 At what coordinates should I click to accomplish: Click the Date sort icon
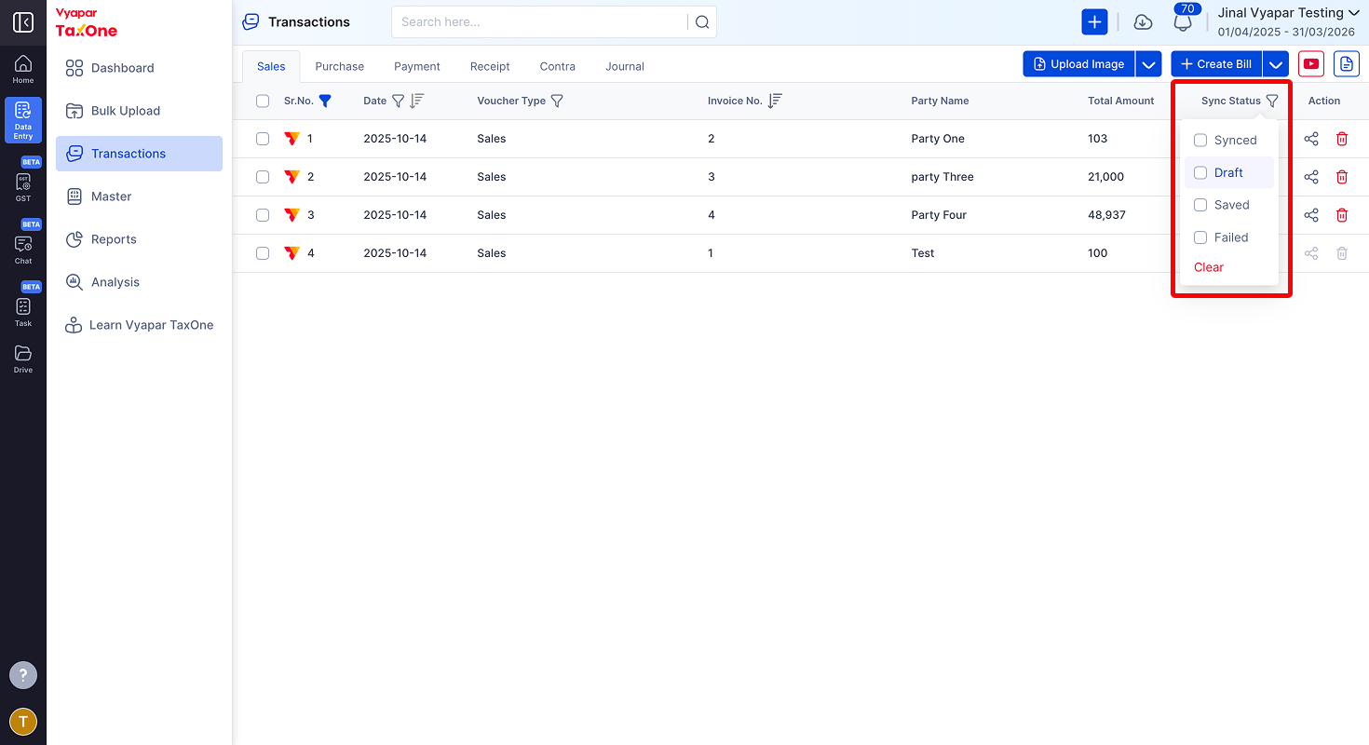(x=417, y=101)
